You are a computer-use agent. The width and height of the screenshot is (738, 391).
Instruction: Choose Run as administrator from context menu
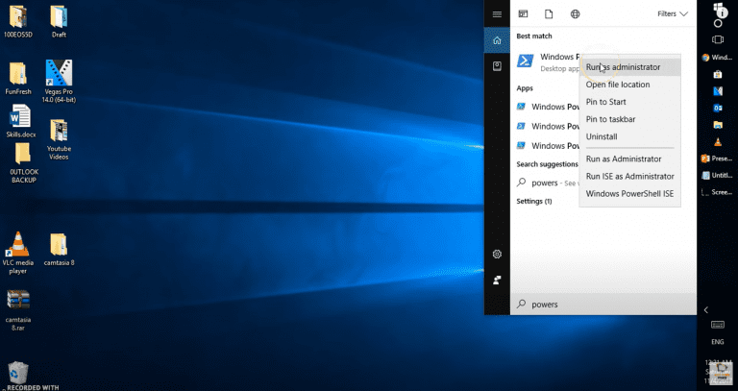[624, 67]
